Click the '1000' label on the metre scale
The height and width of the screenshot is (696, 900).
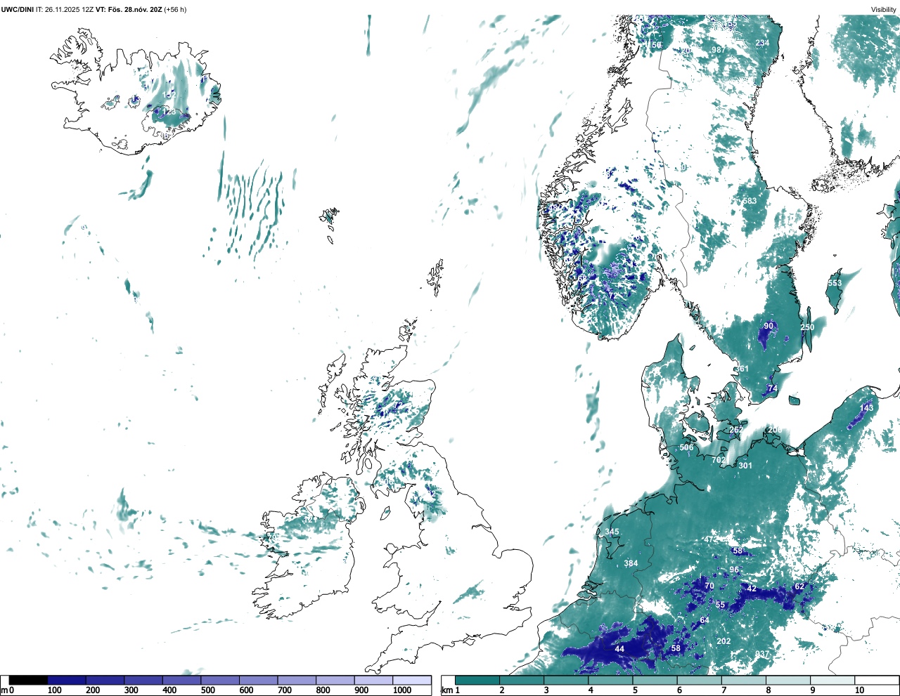click(x=402, y=690)
